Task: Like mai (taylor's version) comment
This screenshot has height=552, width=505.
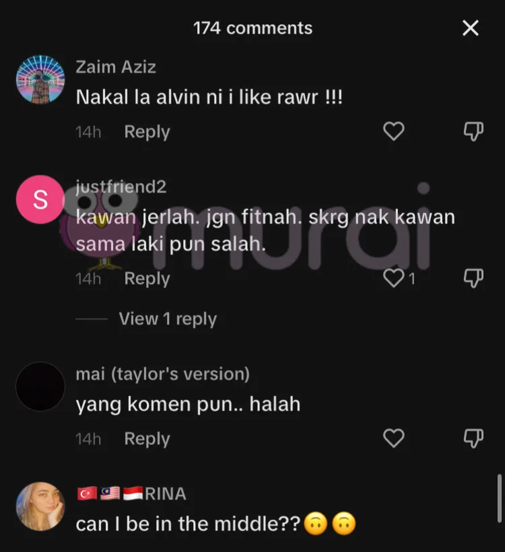Action: [x=393, y=438]
